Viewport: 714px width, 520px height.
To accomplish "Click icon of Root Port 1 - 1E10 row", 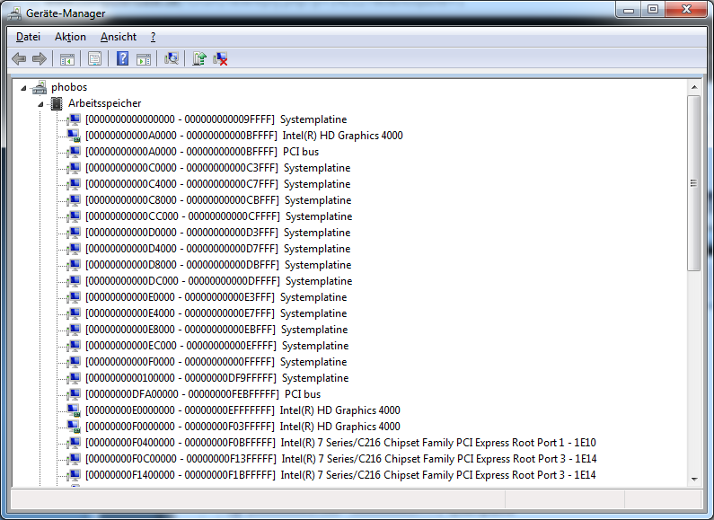I will (x=74, y=443).
